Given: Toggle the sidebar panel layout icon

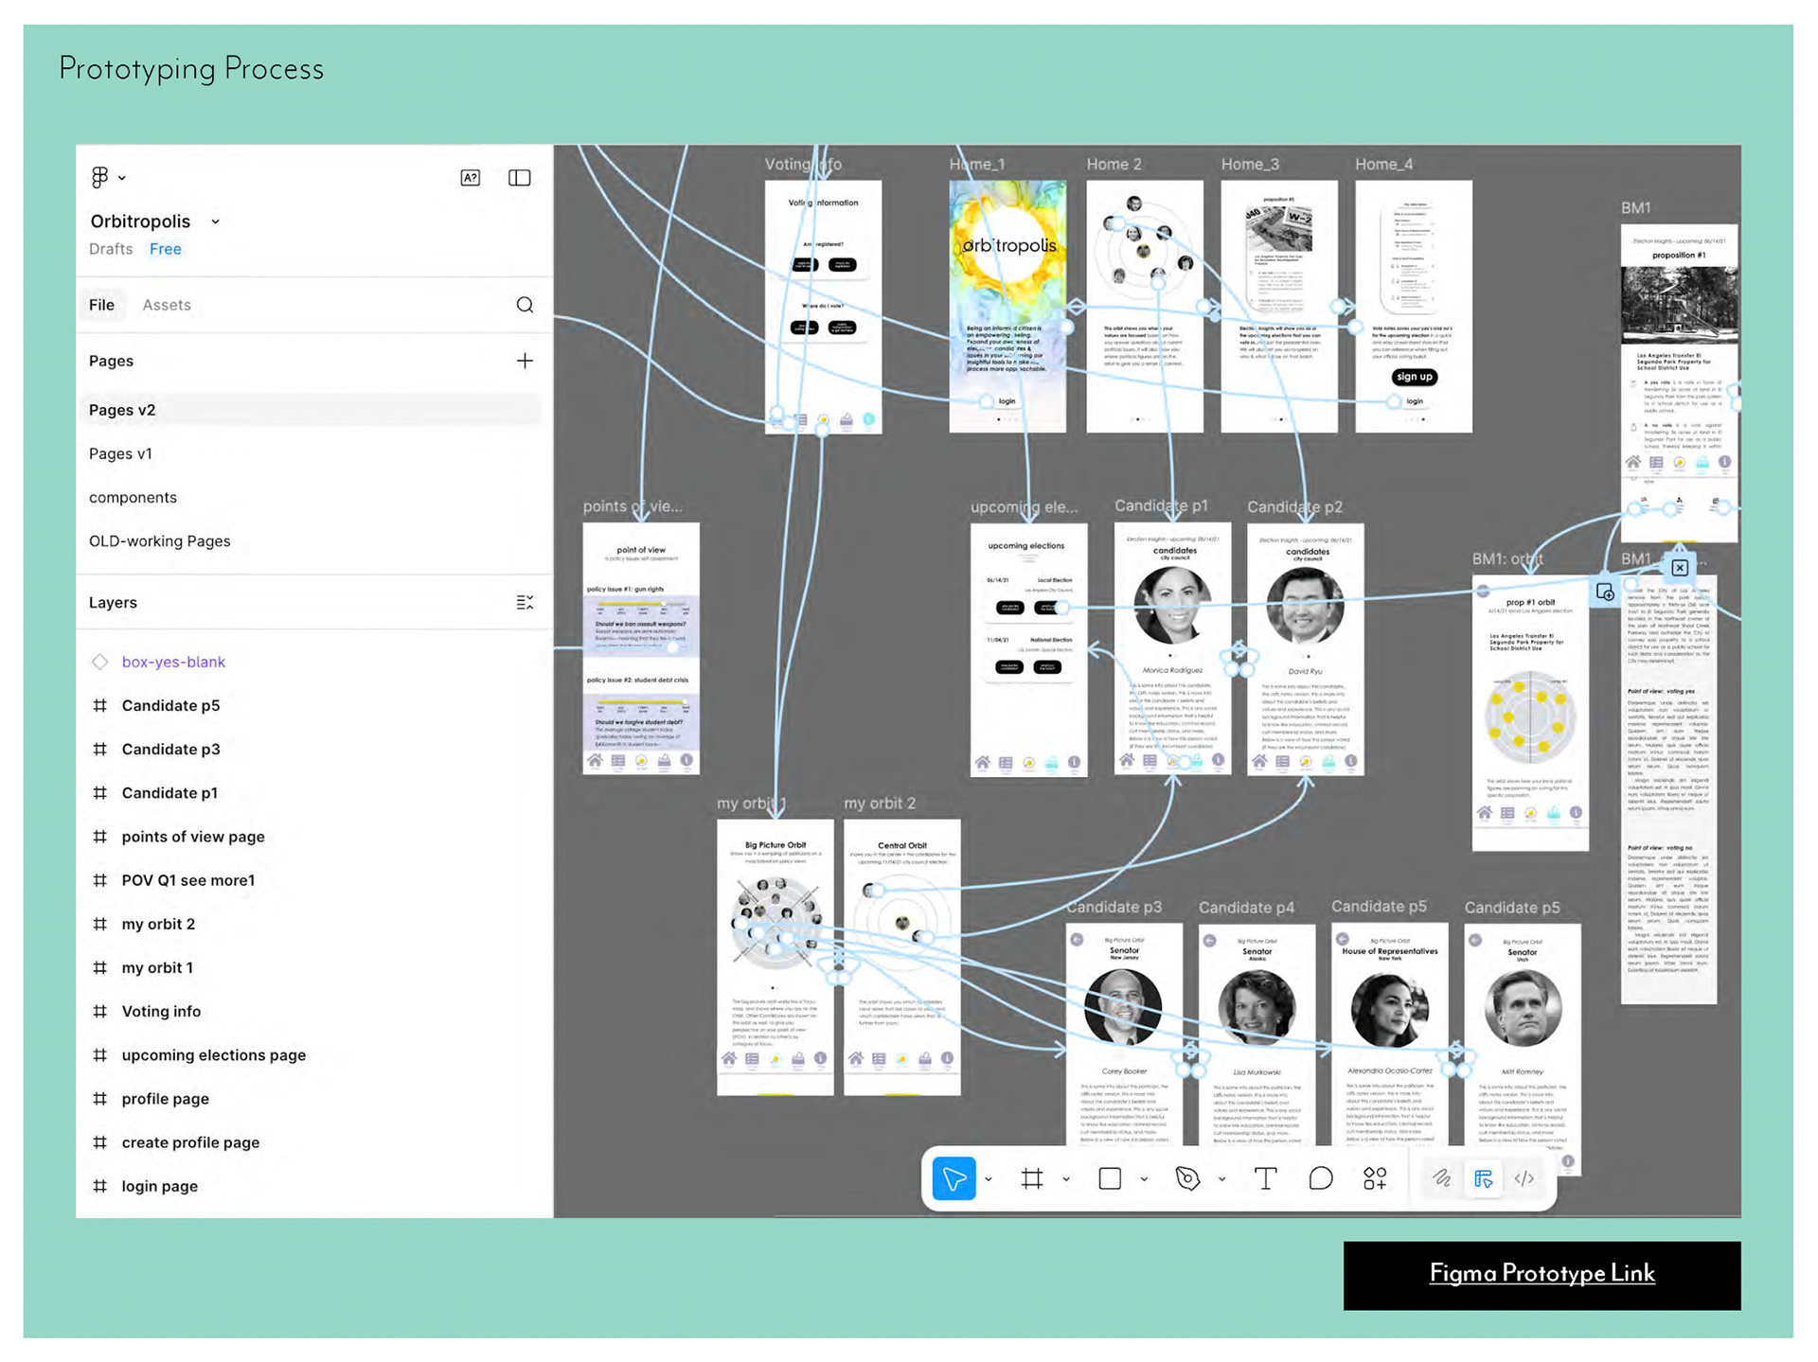Looking at the screenshot, I should pyautogui.click(x=519, y=178).
